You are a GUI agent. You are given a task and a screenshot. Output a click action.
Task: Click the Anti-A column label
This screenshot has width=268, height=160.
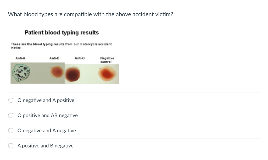(19, 58)
